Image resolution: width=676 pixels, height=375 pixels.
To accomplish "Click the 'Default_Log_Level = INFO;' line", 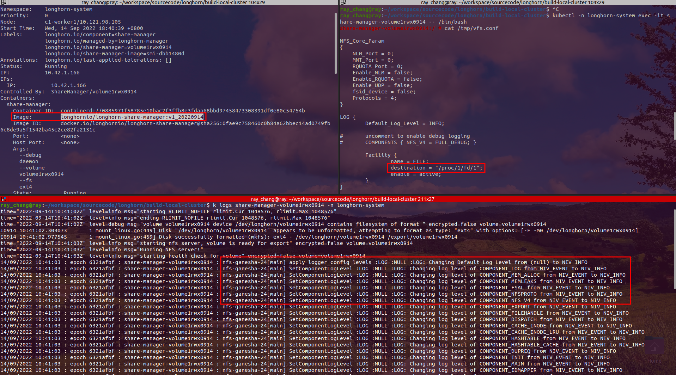I will [405, 123].
